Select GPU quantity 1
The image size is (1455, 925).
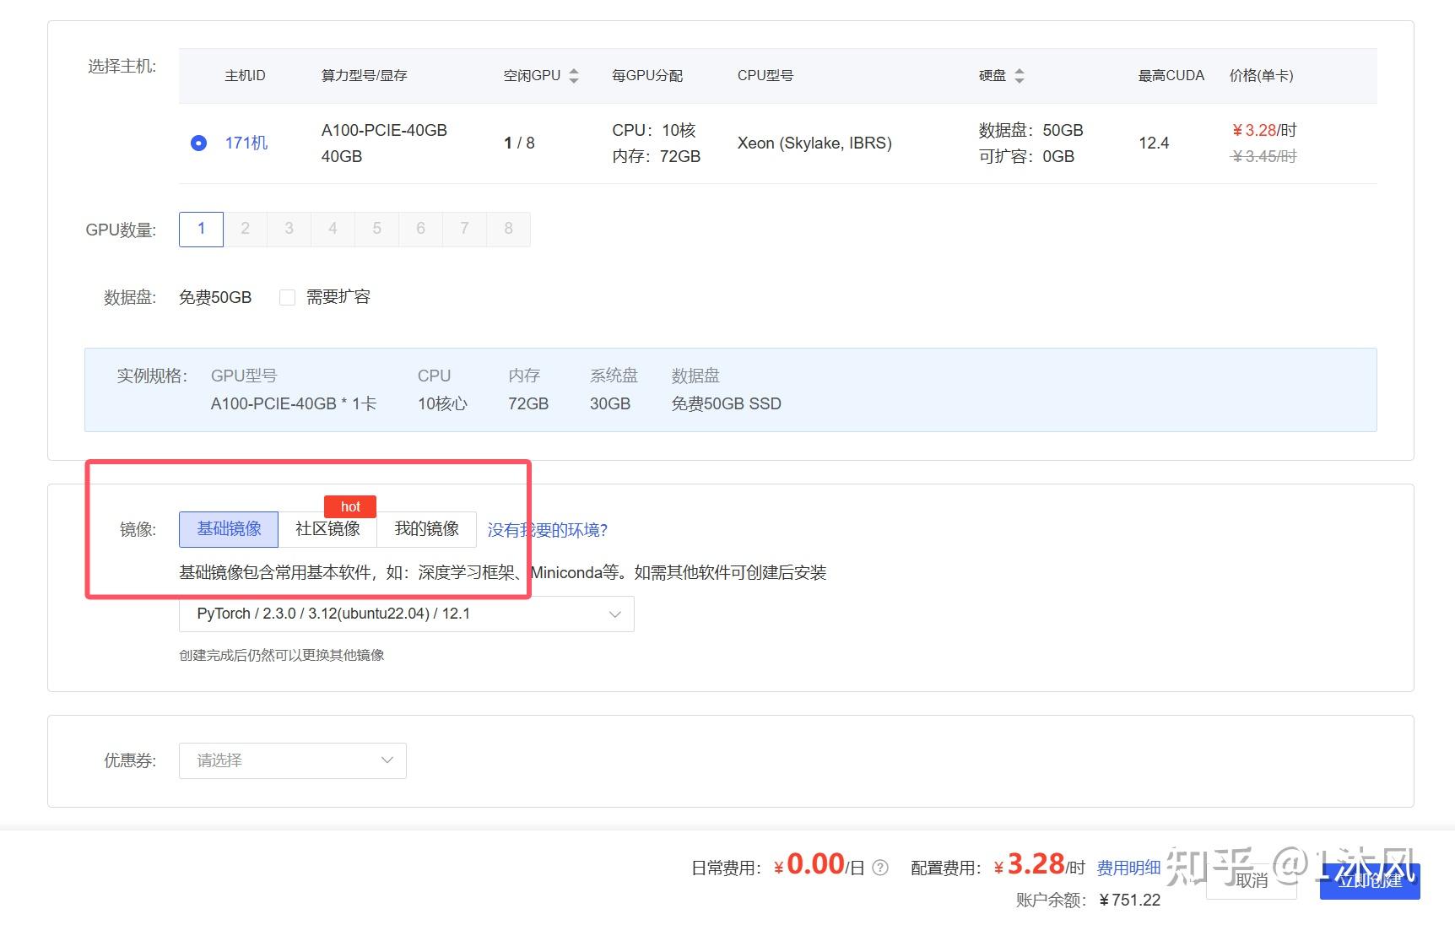tap(200, 229)
